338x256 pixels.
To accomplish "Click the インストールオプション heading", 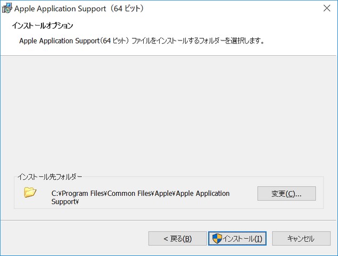I will (x=43, y=26).
